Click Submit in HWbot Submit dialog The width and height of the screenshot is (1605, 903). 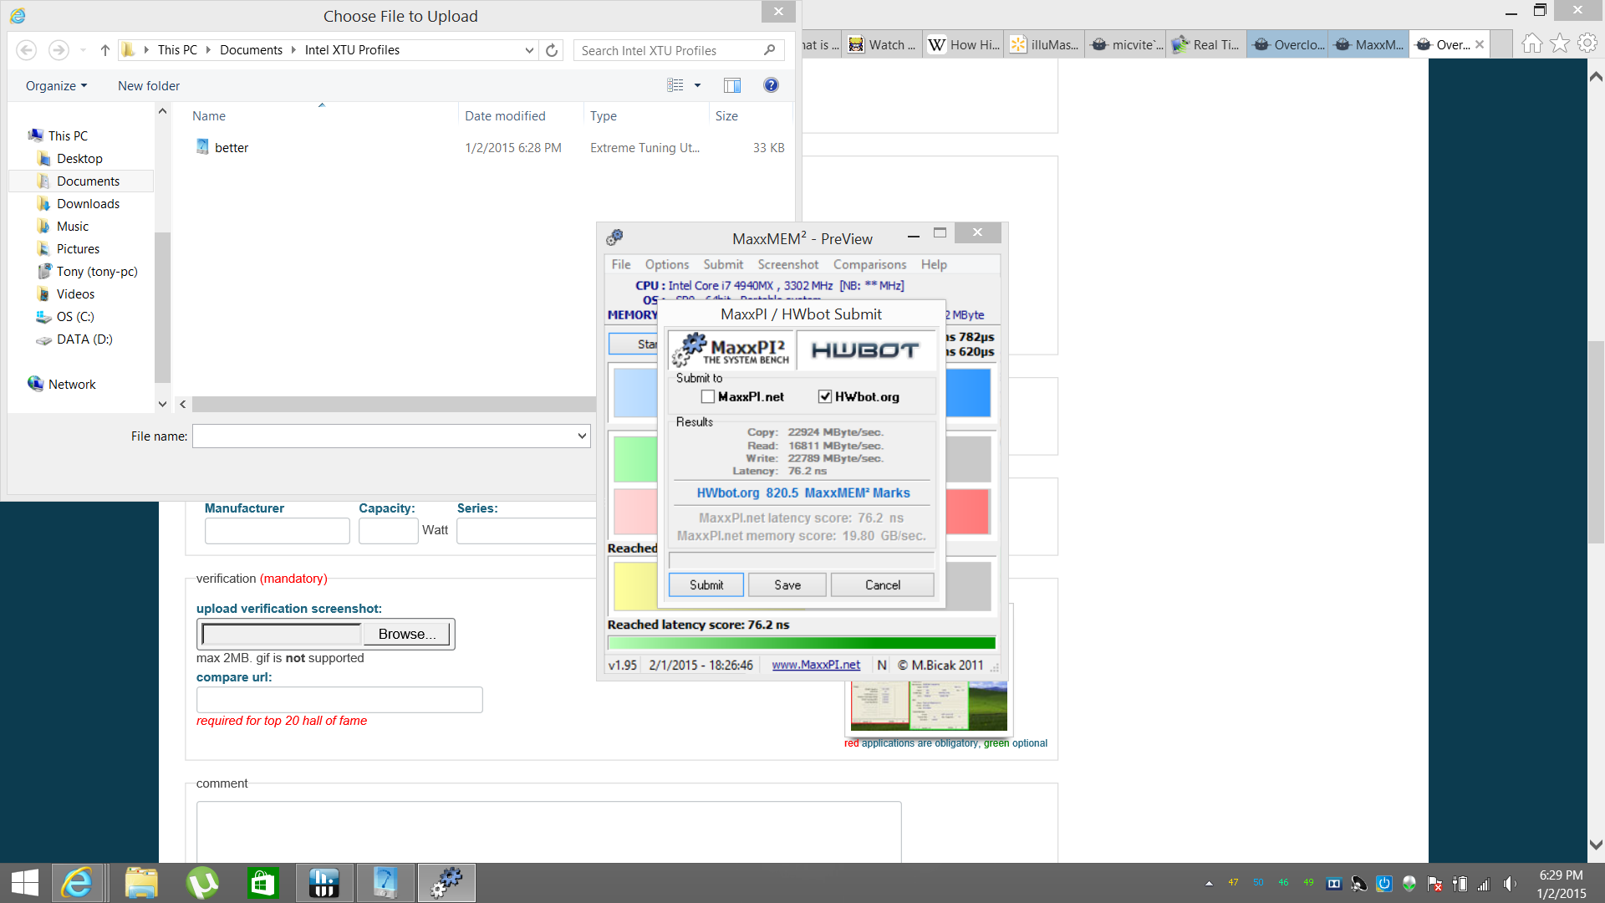click(706, 585)
